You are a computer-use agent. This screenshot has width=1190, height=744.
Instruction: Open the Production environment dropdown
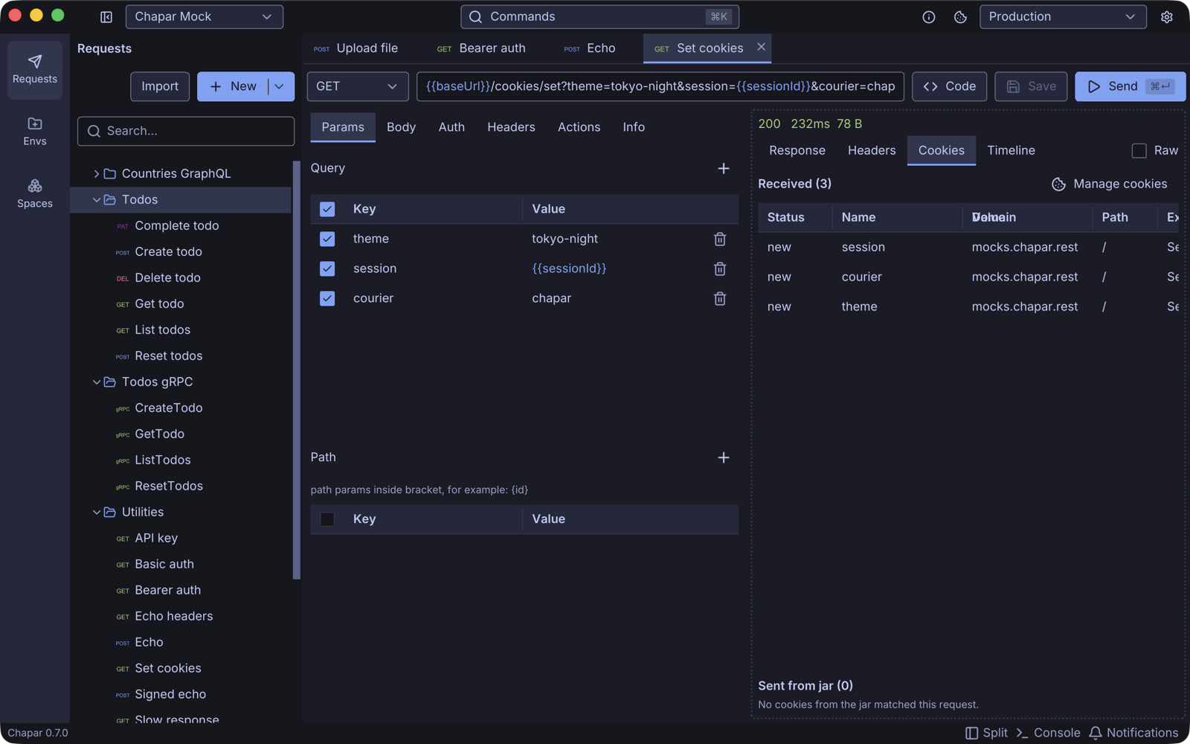pyautogui.click(x=1063, y=16)
